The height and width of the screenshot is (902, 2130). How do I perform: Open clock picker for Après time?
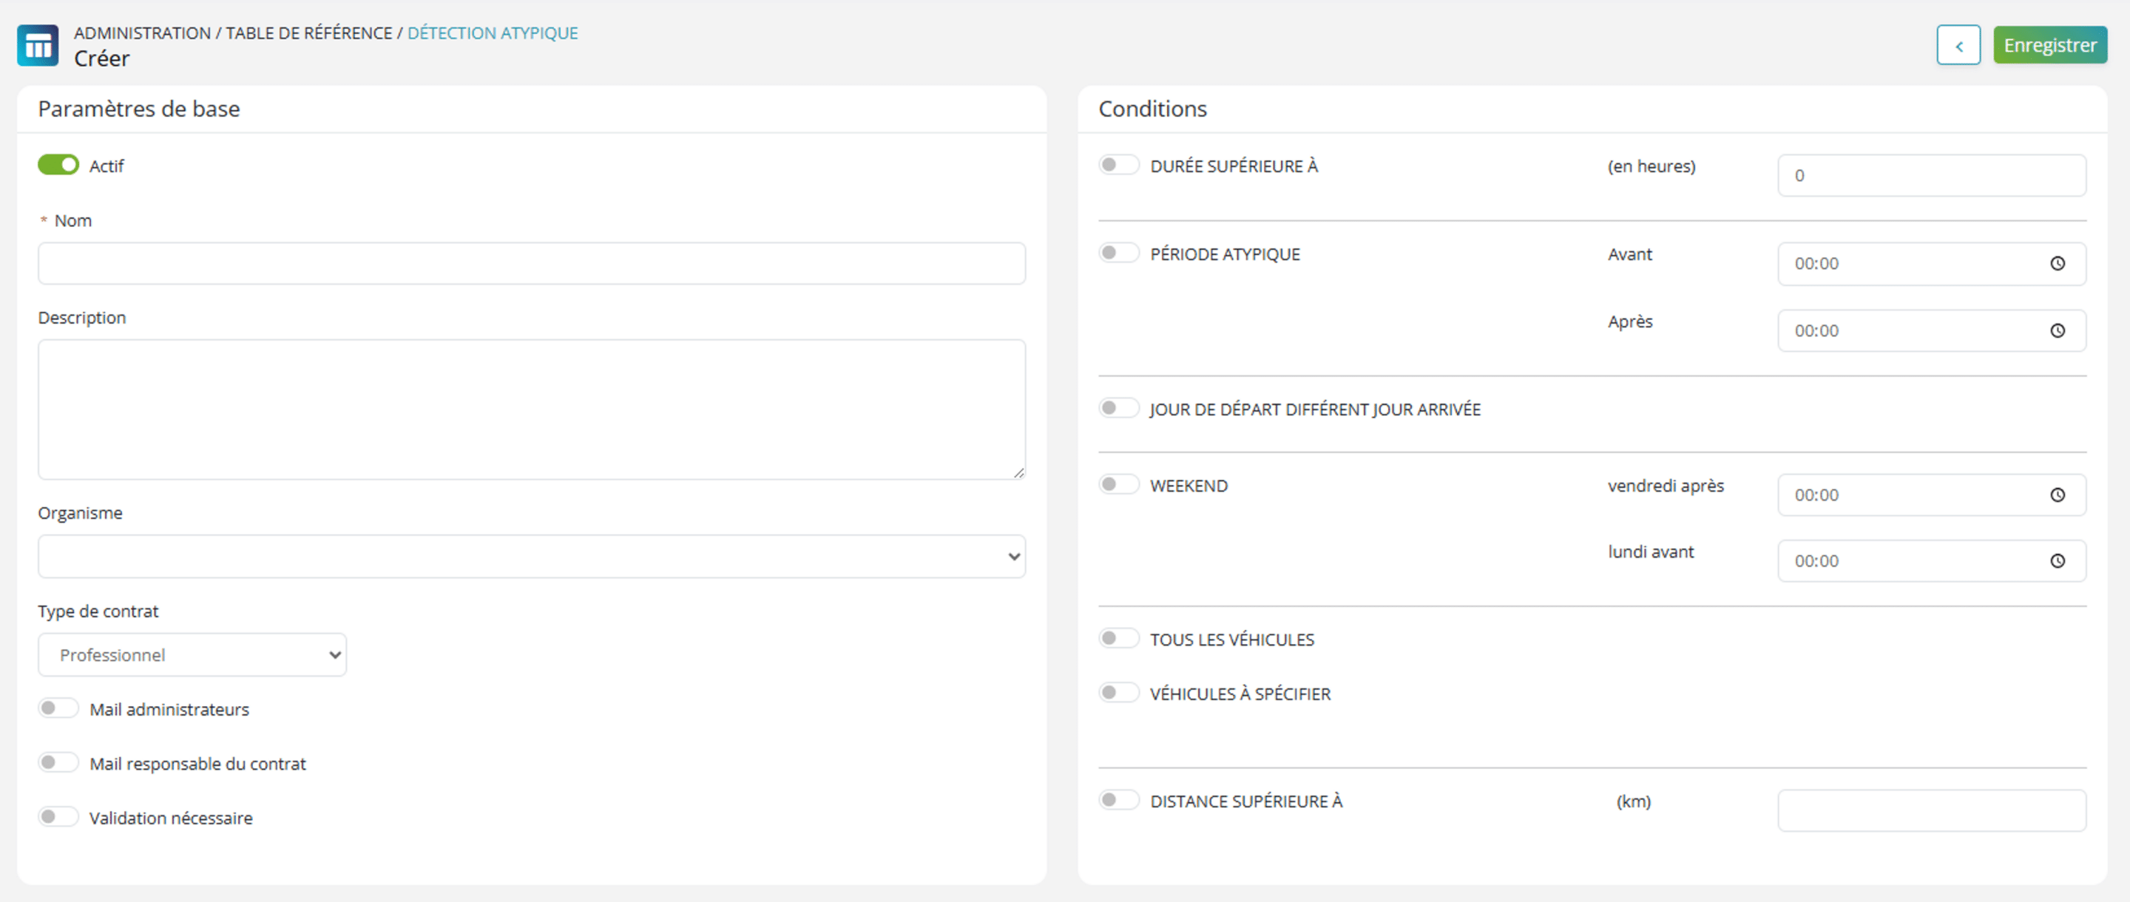(2058, 330)
